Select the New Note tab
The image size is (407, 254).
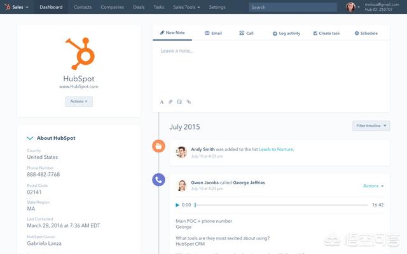click(x=172, y=32)
